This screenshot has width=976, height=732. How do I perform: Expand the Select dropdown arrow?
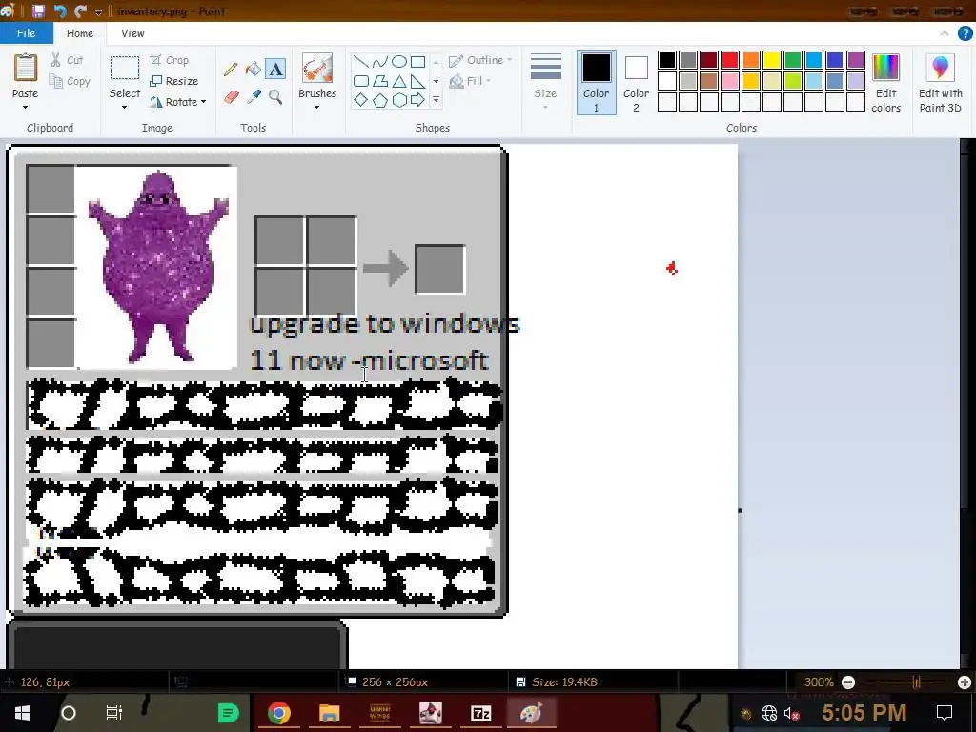point(125,108)
